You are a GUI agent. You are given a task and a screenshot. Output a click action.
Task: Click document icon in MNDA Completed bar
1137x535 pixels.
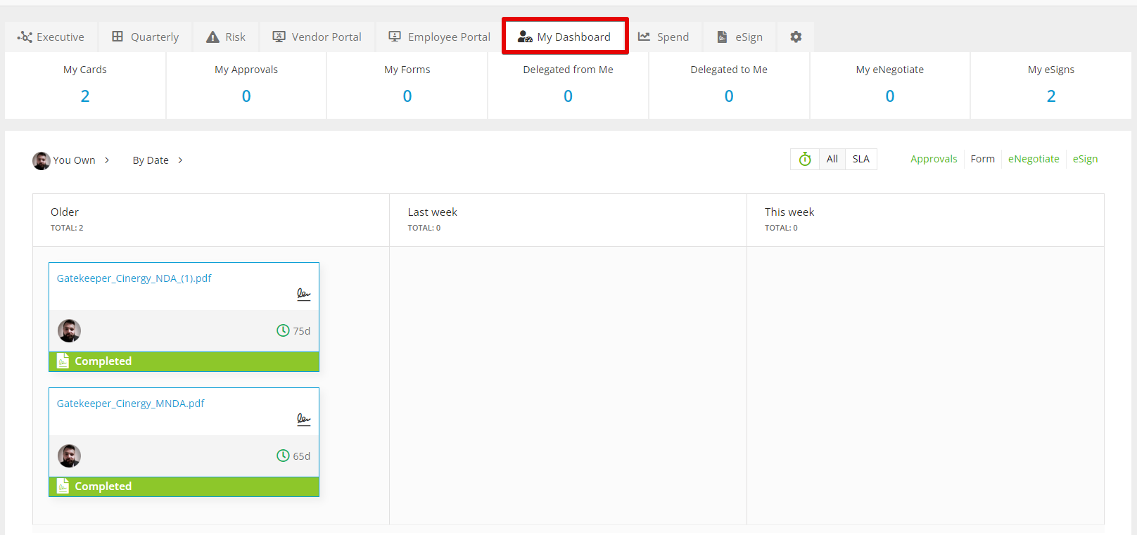[x=63, y=486]
